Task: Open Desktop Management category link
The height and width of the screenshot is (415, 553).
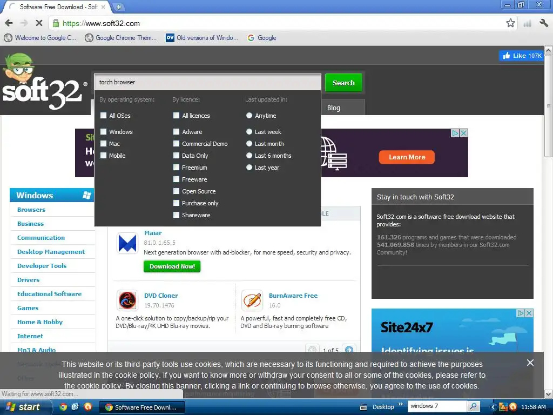Action: coord(51,252)
